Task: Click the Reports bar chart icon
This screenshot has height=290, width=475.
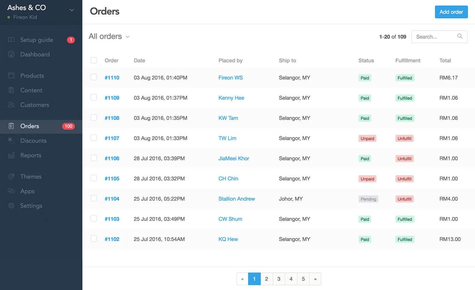Action: coord(11,155)
